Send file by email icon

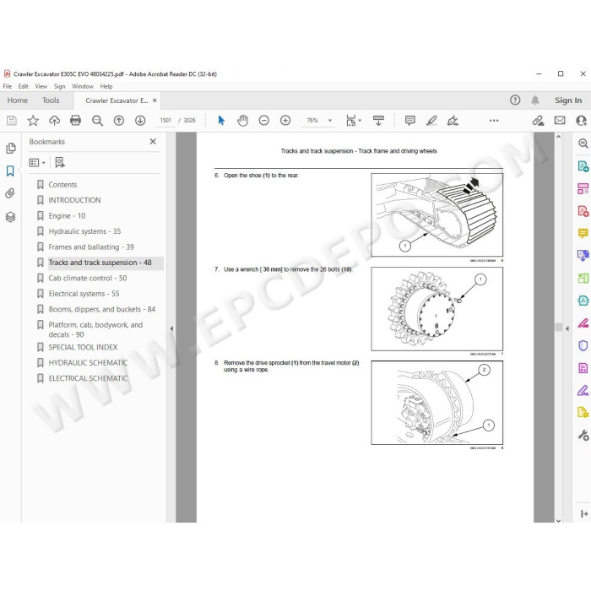[x=560, y=121]
